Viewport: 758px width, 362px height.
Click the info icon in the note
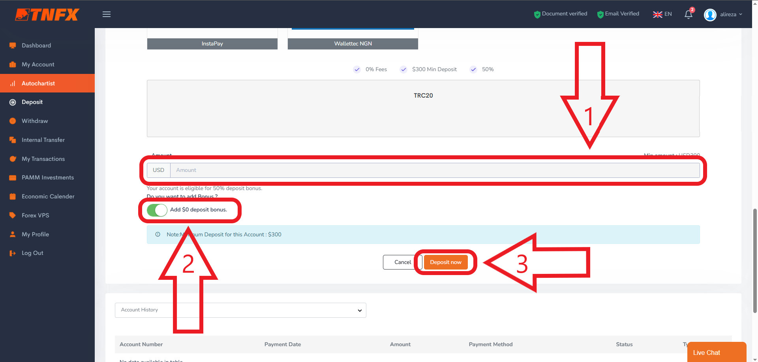point(158,234)
